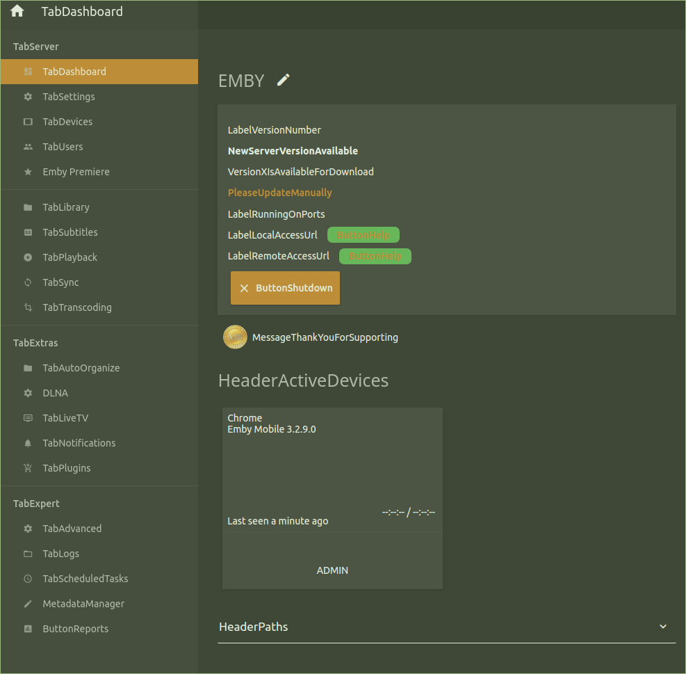The image size is (686, 674).
Task: Open TabLogs in the sidebar
Action: pos(99,554)
